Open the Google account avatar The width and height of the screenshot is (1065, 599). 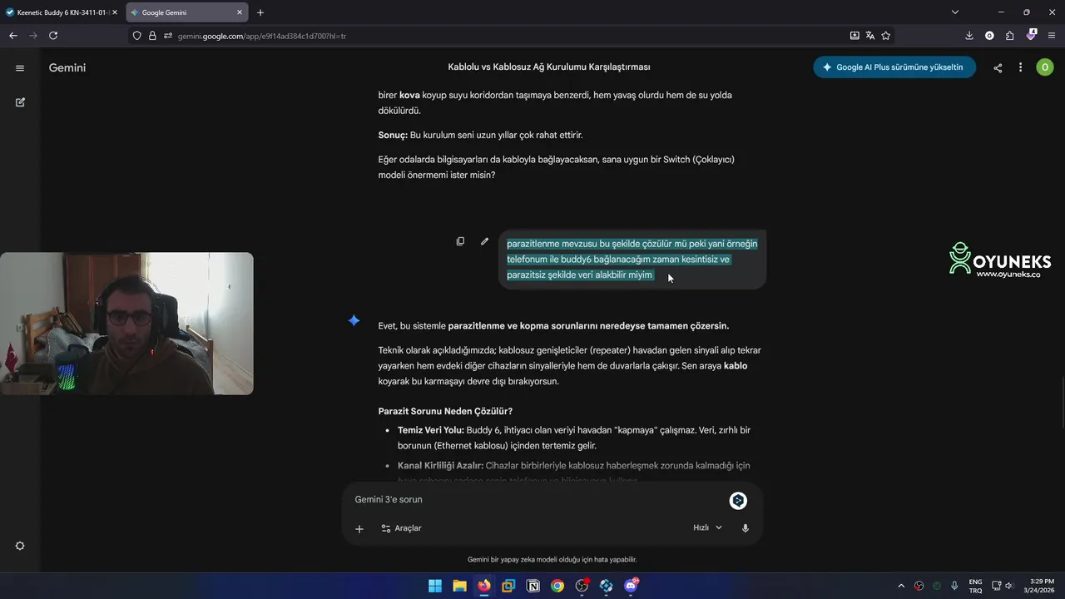(x=1045, y=67)
